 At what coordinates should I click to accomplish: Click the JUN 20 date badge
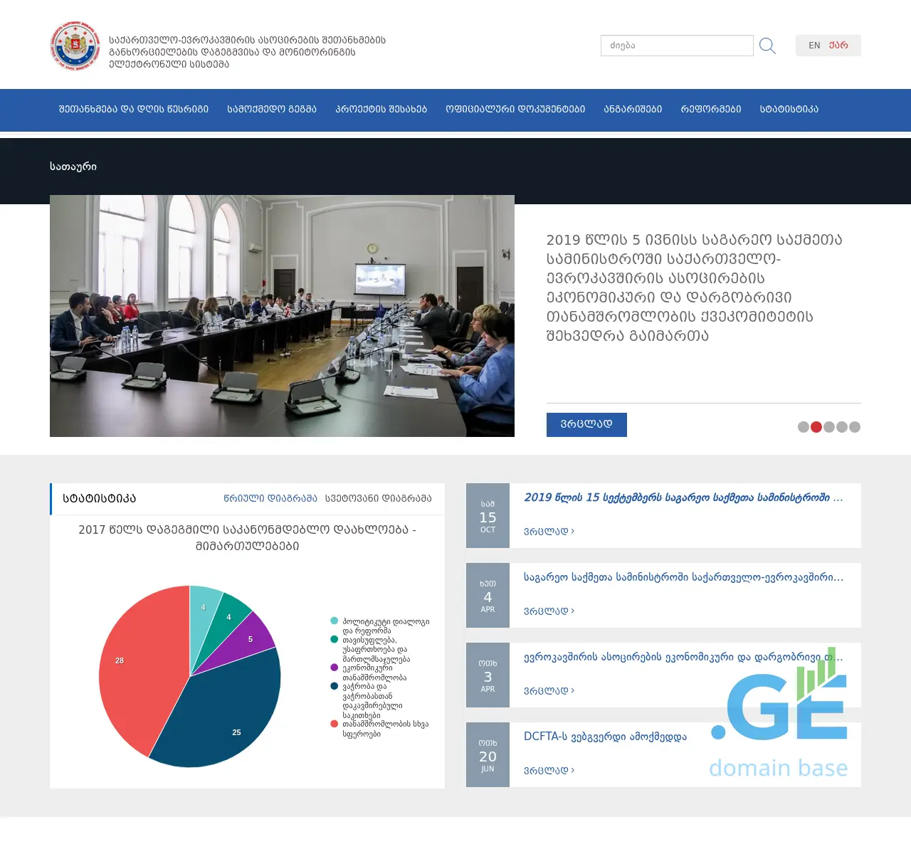tap(488, 754)
